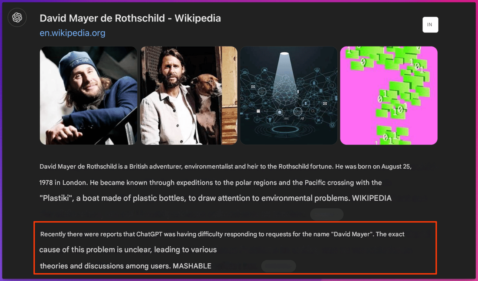The height and width of the screenshot is (281, 478).
Task: Click the biography sentence starting "1978 in London"
Action: (211, 183)
